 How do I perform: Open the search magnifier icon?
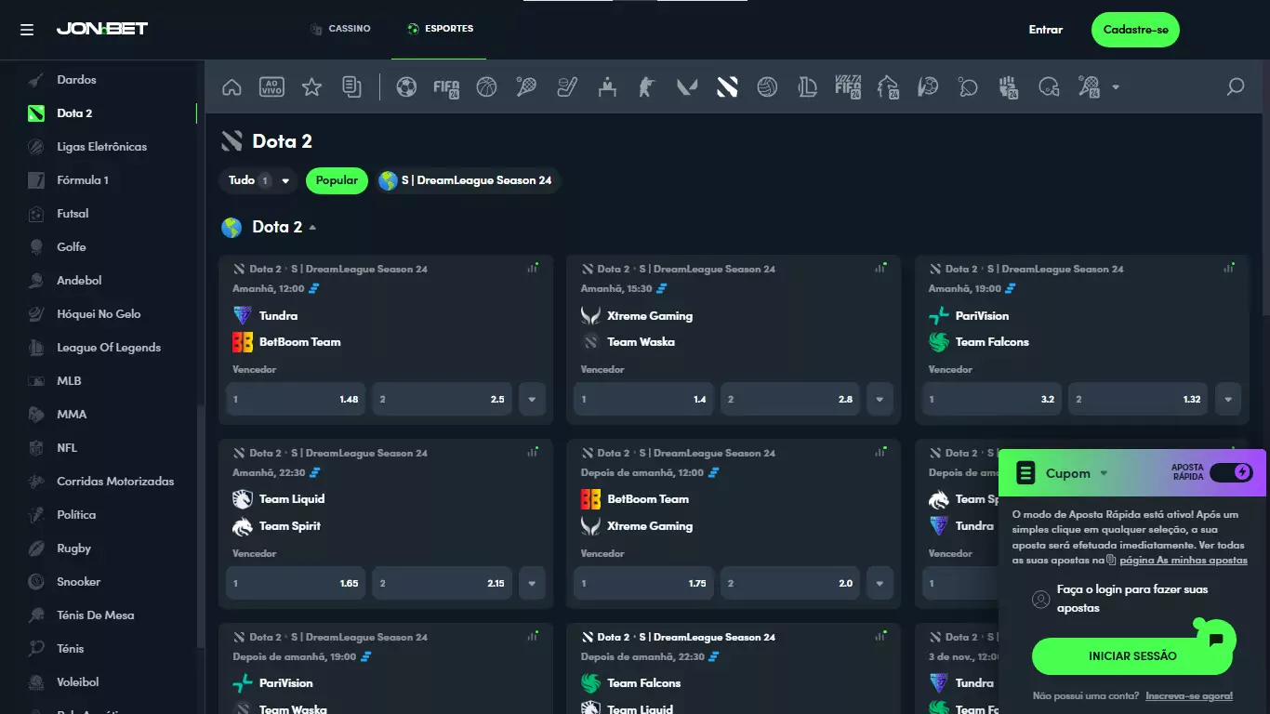1236,87
